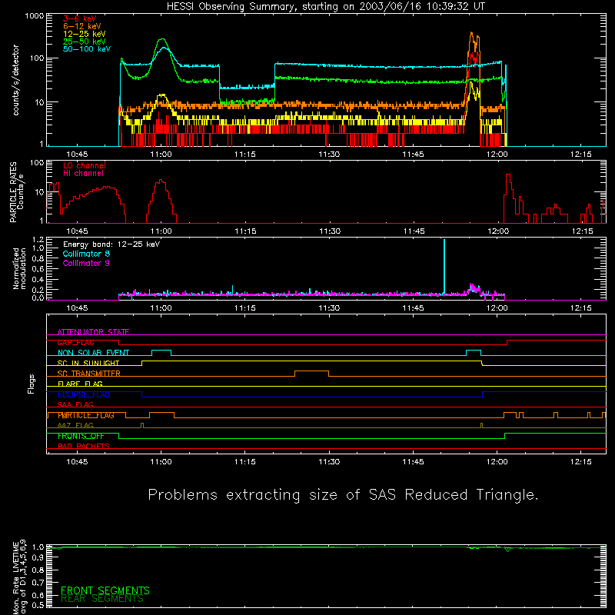This screenshot has height=615, width=615.
Task: Click the ECLIPSE_FLAG label
Action: tap(84, 394)
